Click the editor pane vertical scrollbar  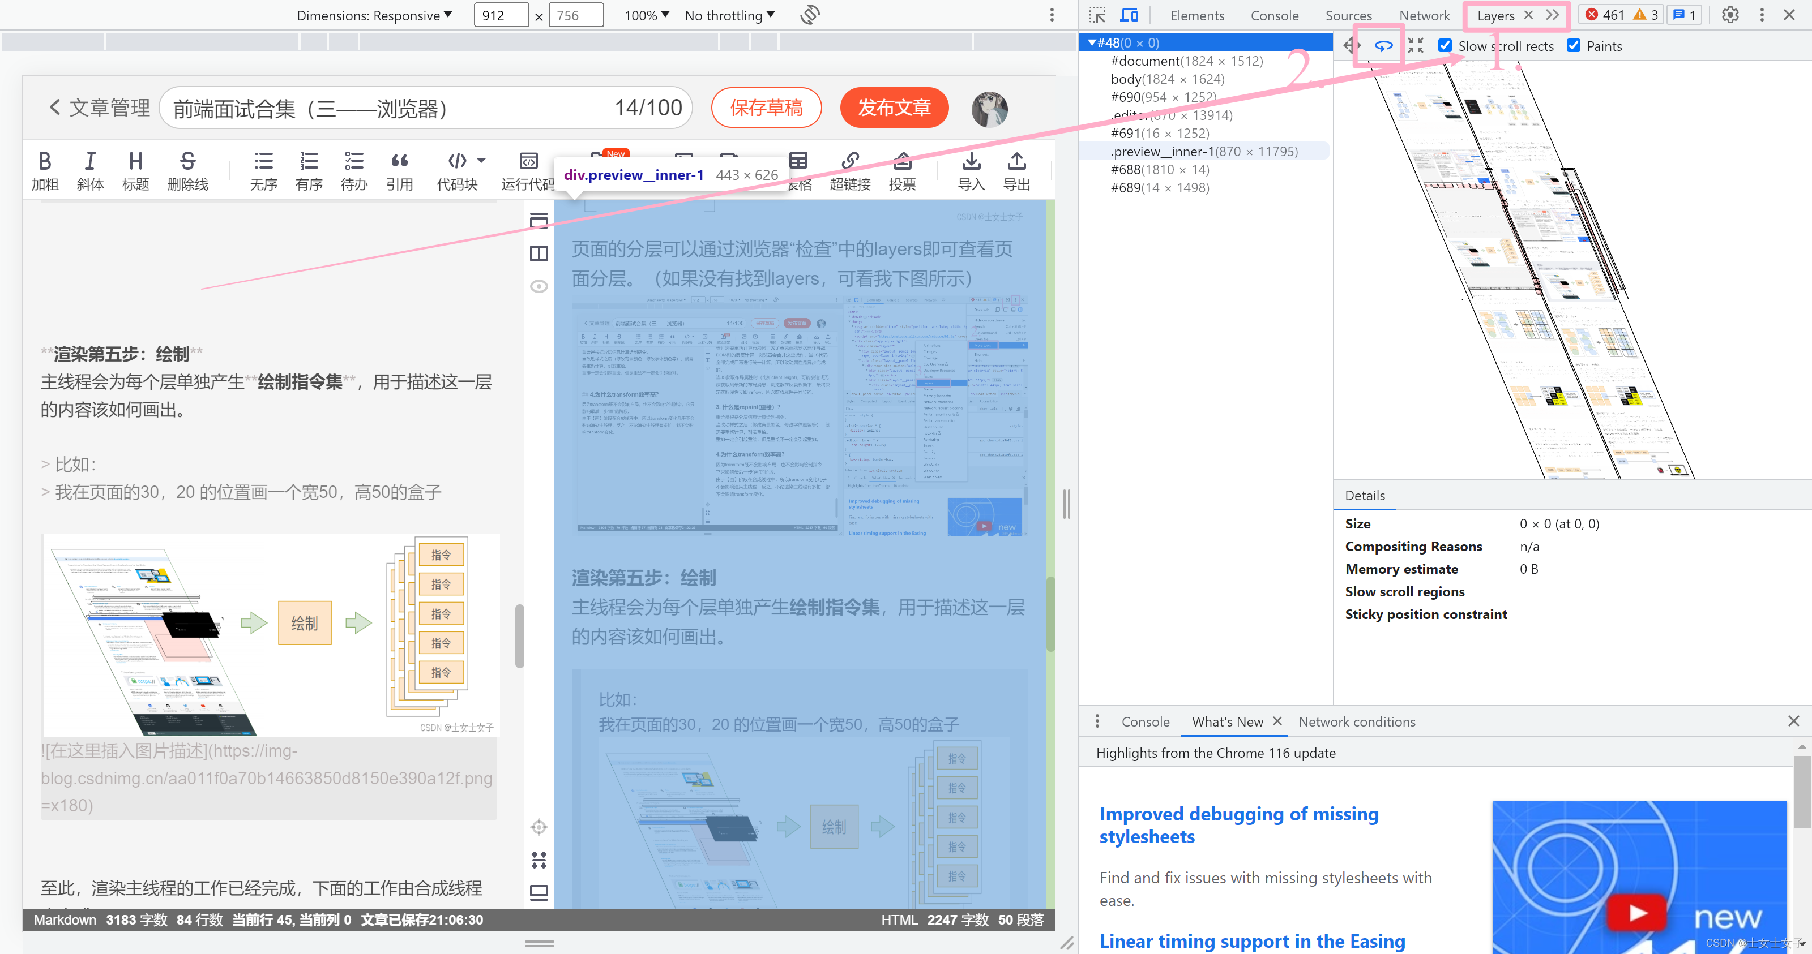point(519,636)
